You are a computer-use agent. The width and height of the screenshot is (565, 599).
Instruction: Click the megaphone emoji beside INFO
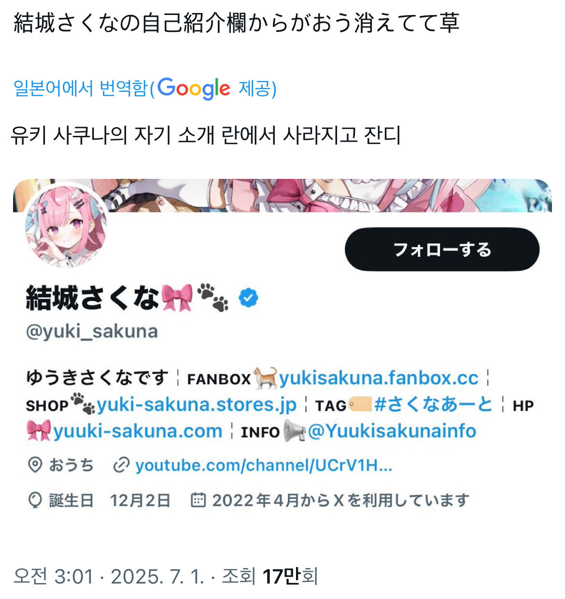coord(294,430)
